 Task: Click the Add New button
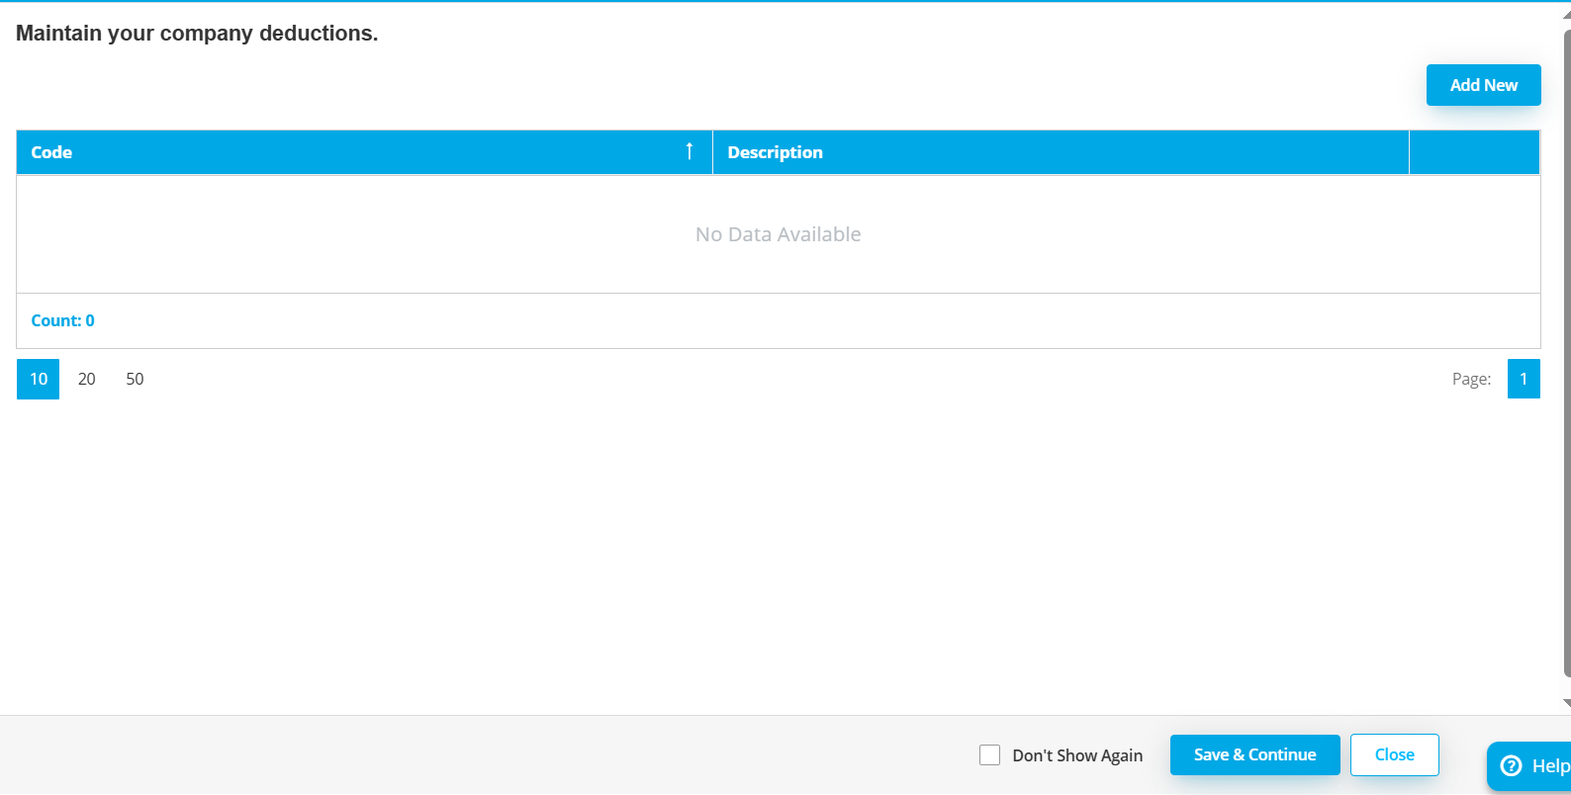[x=1483, y=85]
